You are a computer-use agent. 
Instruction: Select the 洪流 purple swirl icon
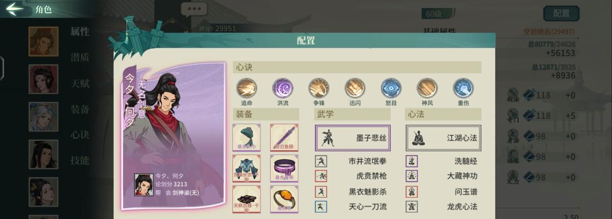point(283,88)
